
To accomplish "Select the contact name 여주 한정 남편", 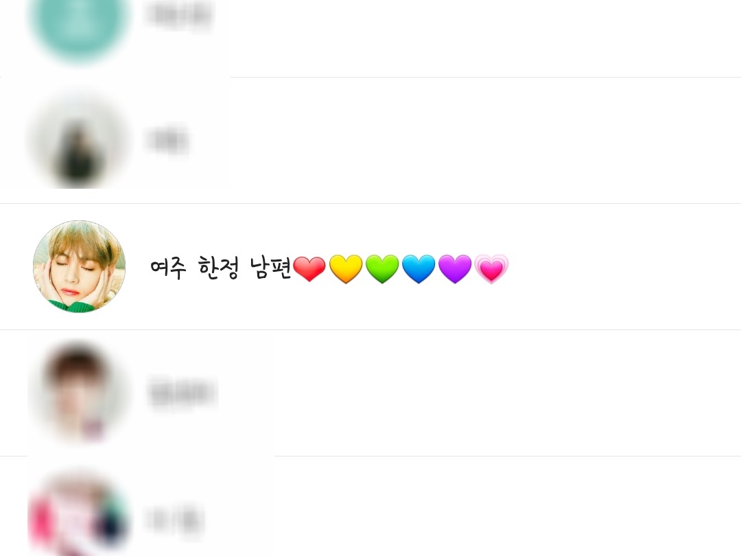I will [220, 268].
